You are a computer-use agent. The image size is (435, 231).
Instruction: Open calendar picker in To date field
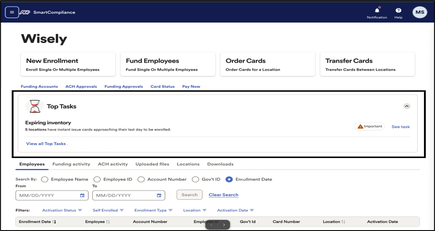(159, 196)
